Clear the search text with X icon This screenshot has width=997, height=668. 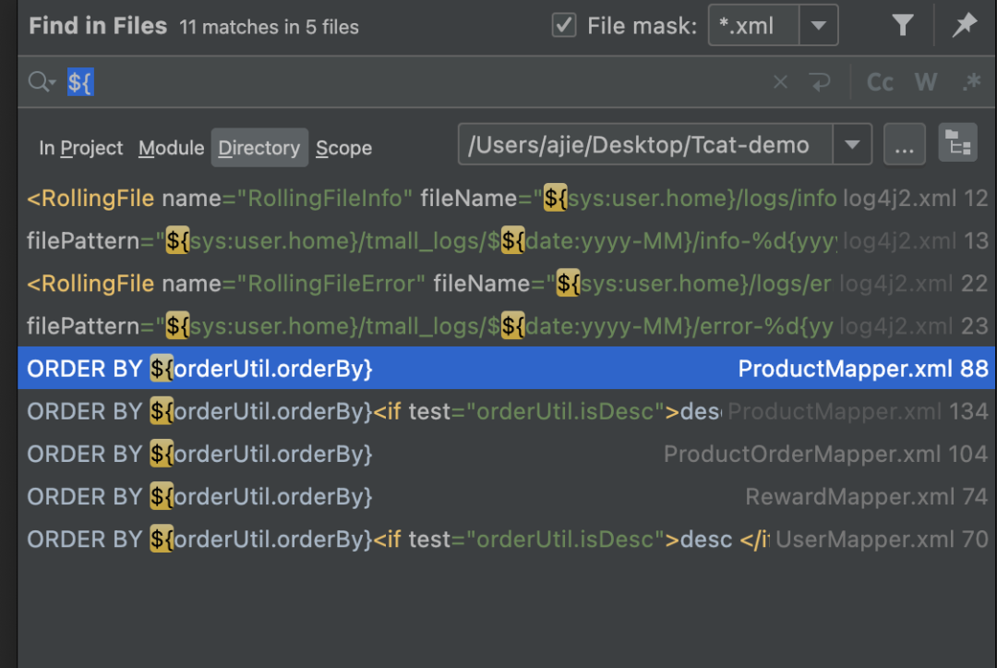780,82
